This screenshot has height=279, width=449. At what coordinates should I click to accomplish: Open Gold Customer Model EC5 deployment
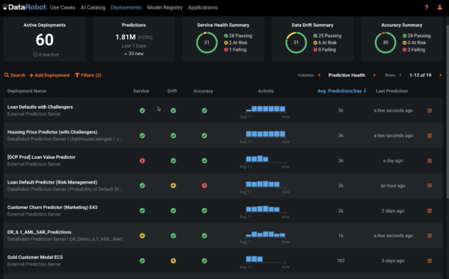(x=35, y=257)
